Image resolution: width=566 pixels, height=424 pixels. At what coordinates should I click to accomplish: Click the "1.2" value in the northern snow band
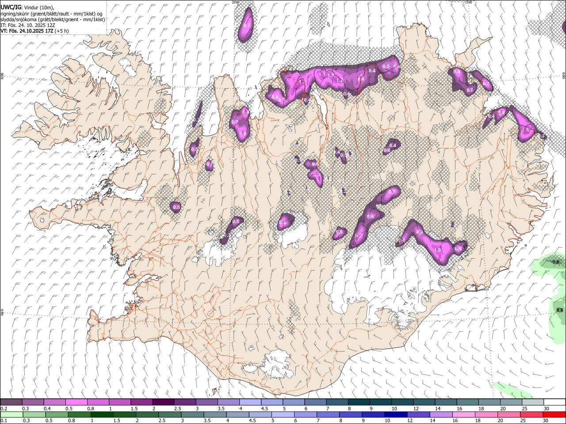point(340,81)
